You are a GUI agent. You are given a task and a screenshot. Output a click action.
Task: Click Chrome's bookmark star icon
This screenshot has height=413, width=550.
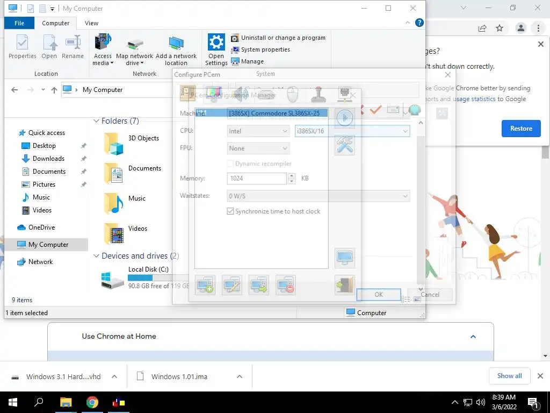(500, 29)
